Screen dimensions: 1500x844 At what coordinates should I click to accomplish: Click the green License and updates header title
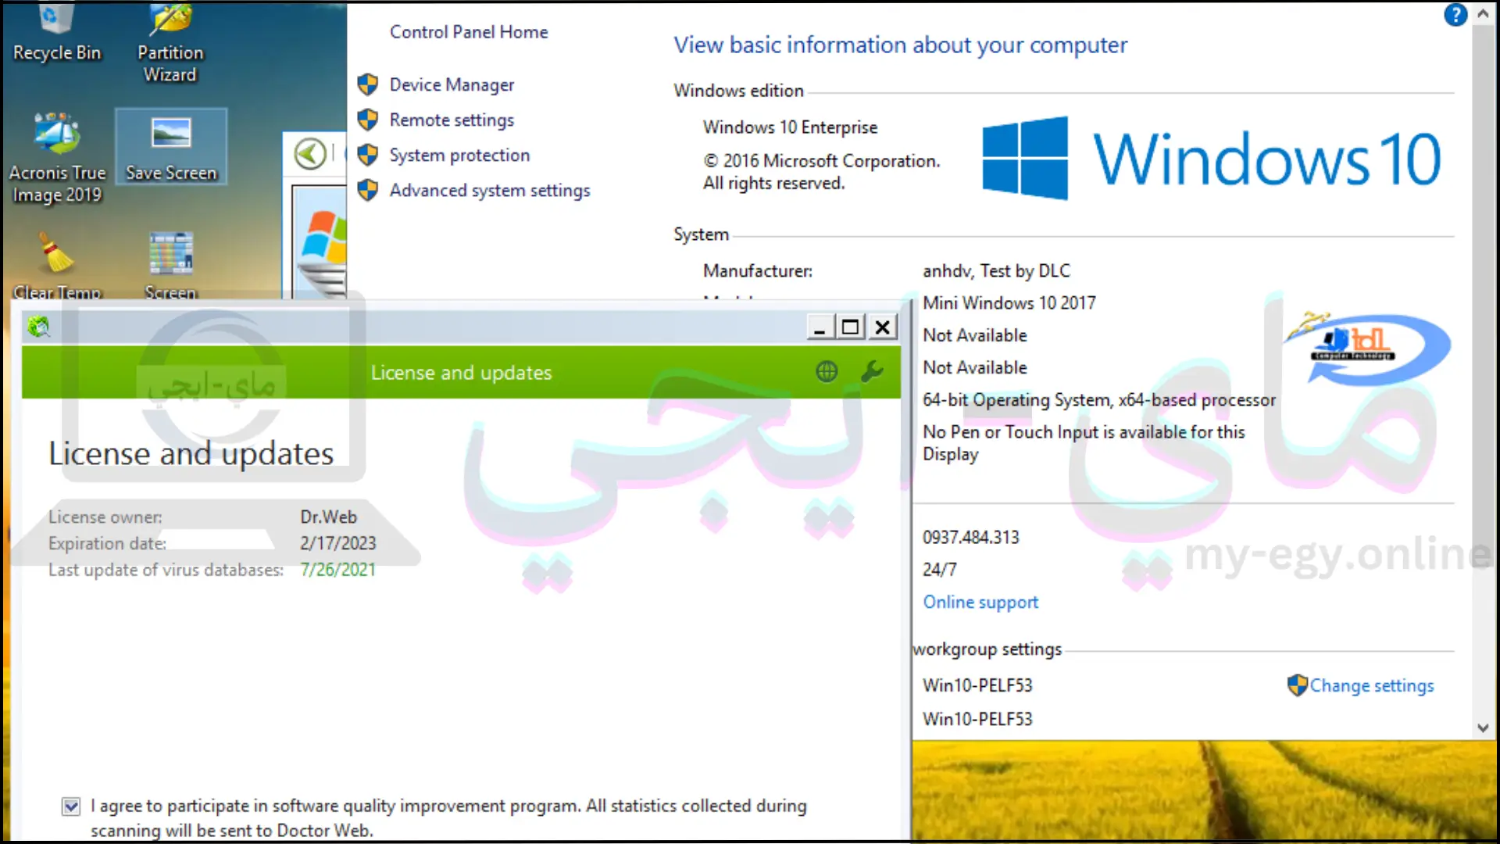461,373
